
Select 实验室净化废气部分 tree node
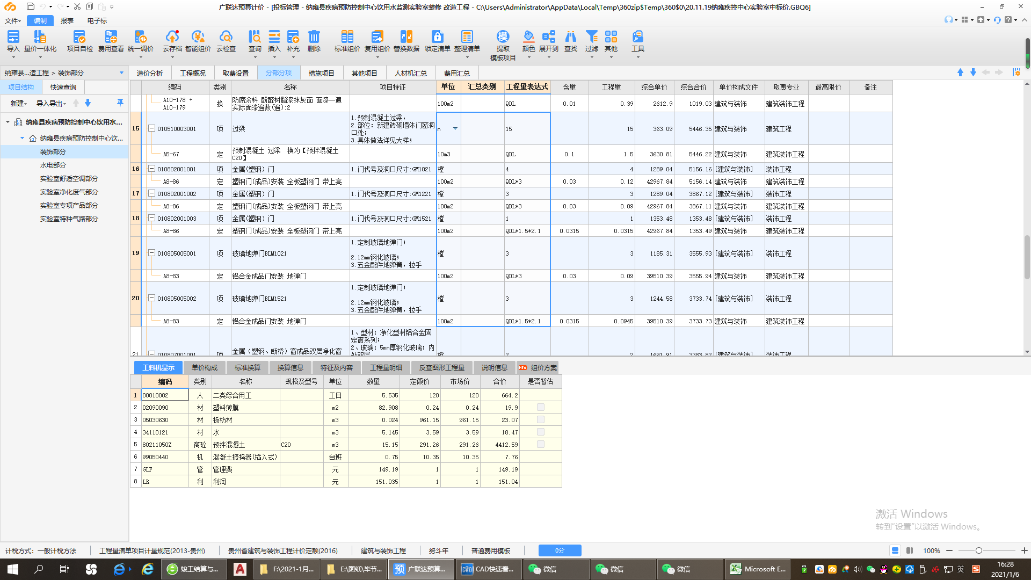(69, 192)
